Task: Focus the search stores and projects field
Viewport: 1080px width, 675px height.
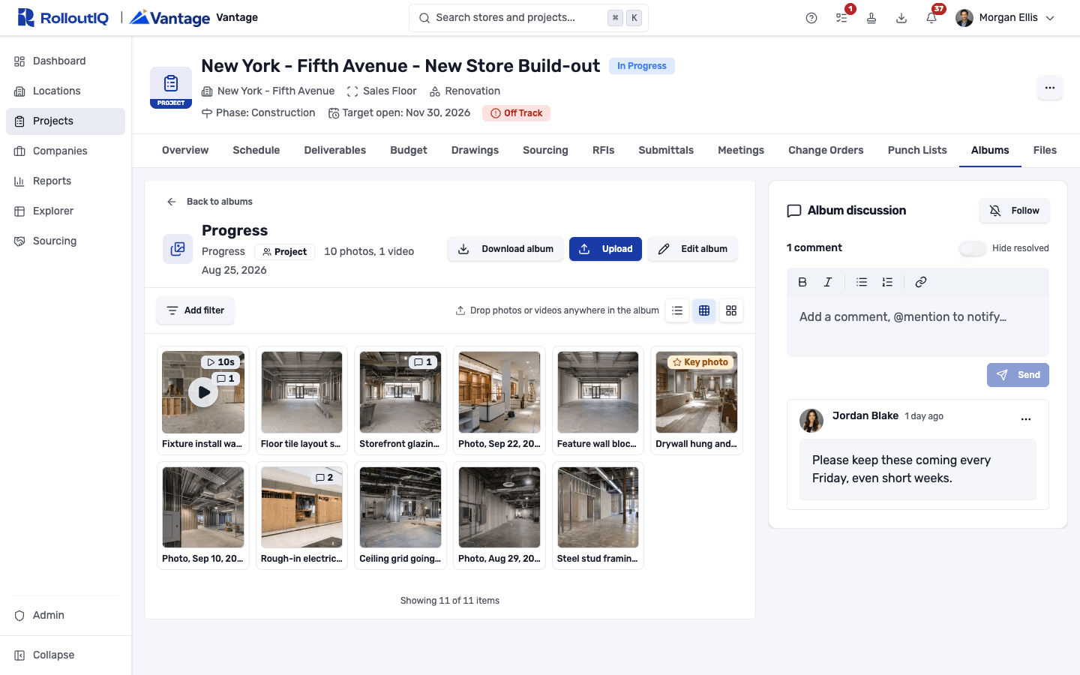Action: pyautogui.click(x=529, y=18)
